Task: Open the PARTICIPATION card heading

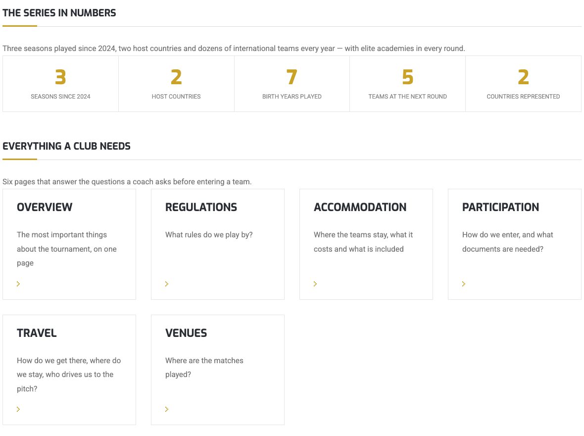Action: click(500, 207)
